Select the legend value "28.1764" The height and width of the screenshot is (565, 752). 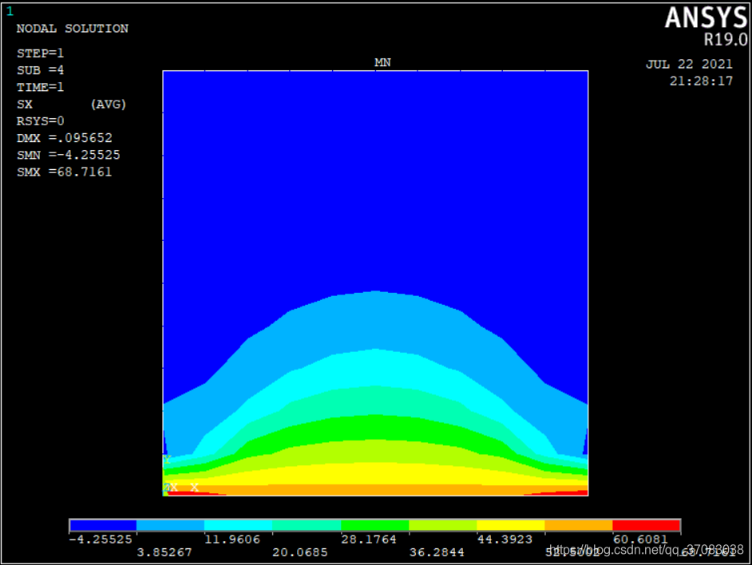point(368,539)
